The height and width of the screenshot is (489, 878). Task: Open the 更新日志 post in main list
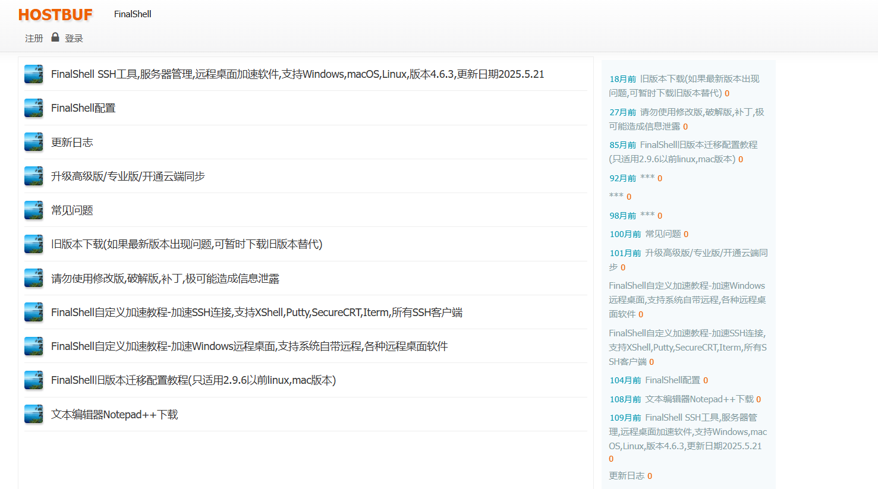[x=72, y=142]
